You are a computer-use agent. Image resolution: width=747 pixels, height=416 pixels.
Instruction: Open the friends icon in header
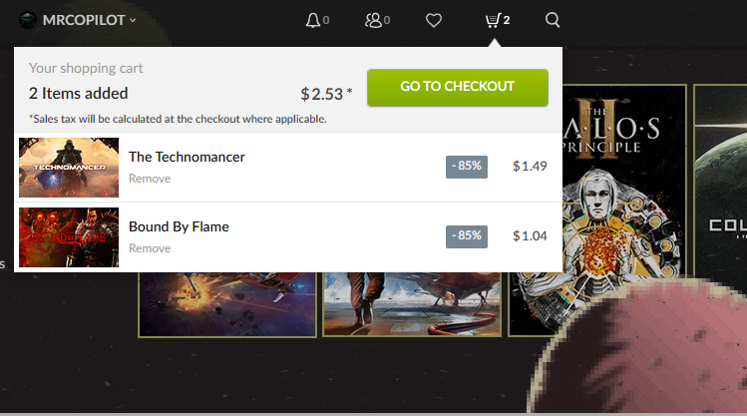(x=373, y=20)
